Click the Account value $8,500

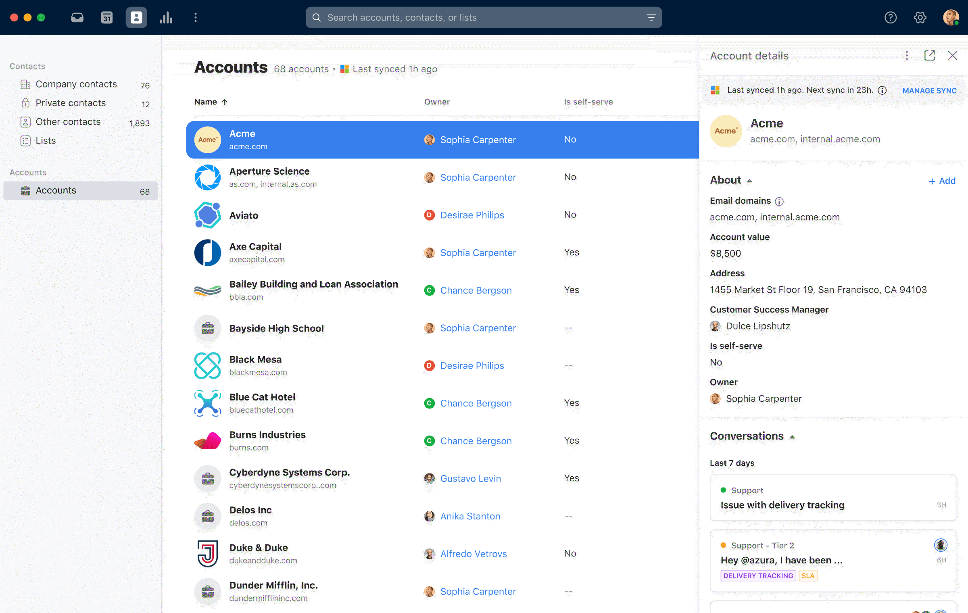(725, 253)
